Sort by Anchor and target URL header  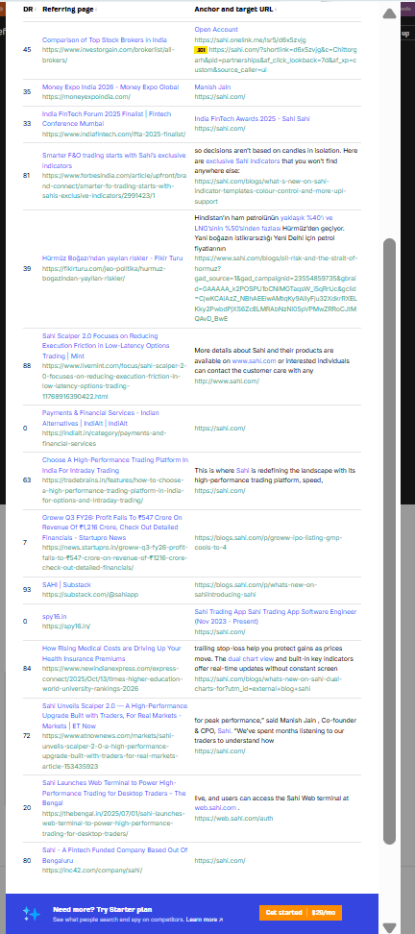[x=234, y=10]
